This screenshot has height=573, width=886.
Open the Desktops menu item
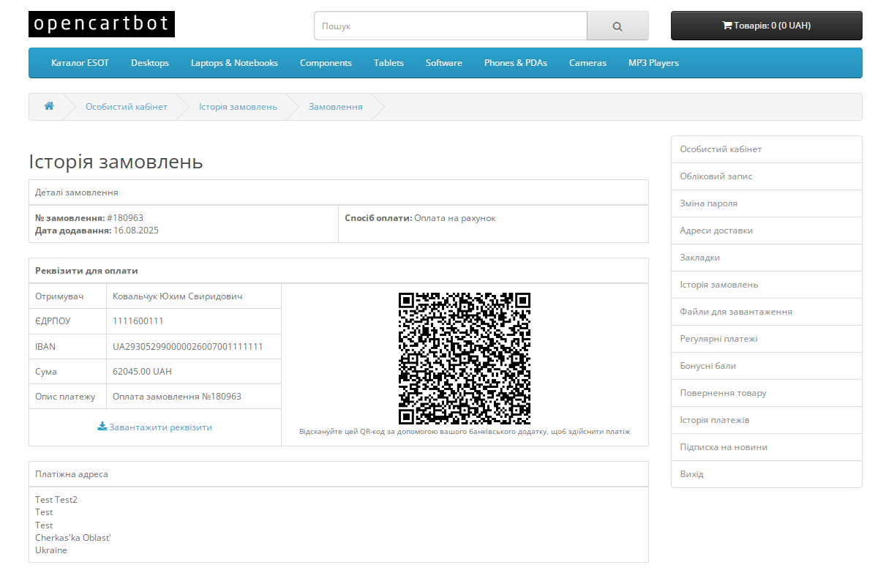(x=150, y=63)
